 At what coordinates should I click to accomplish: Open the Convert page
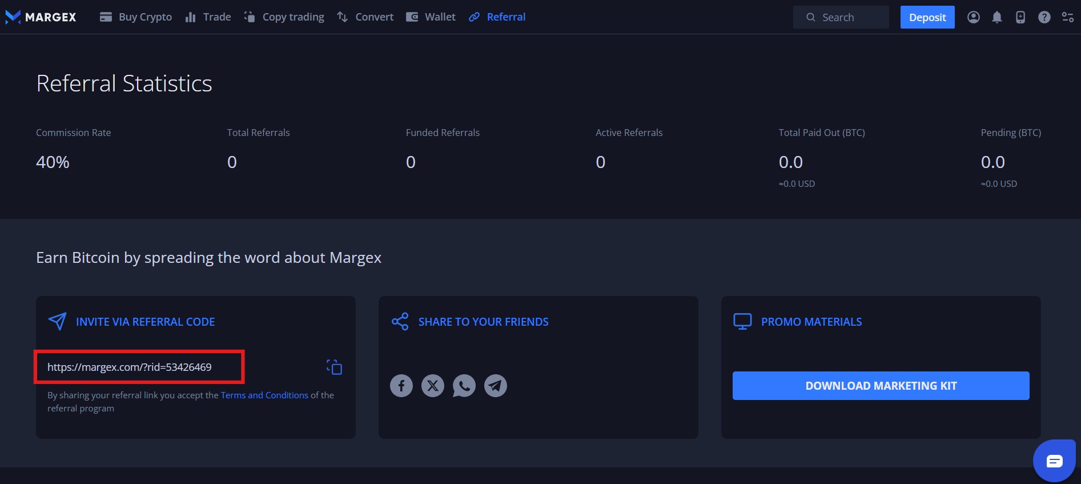(365, 17)
